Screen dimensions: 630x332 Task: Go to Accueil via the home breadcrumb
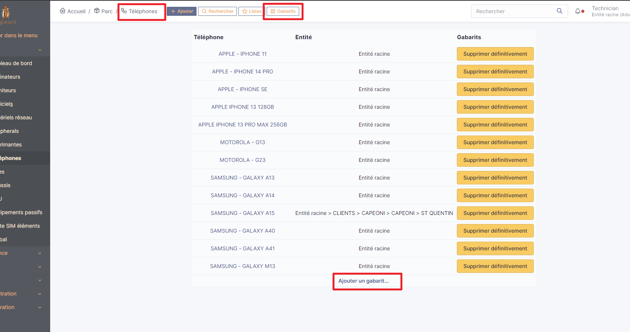[x=73, y=11]
